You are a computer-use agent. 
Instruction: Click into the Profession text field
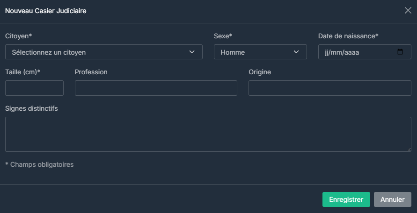click(x=156, y=88)
